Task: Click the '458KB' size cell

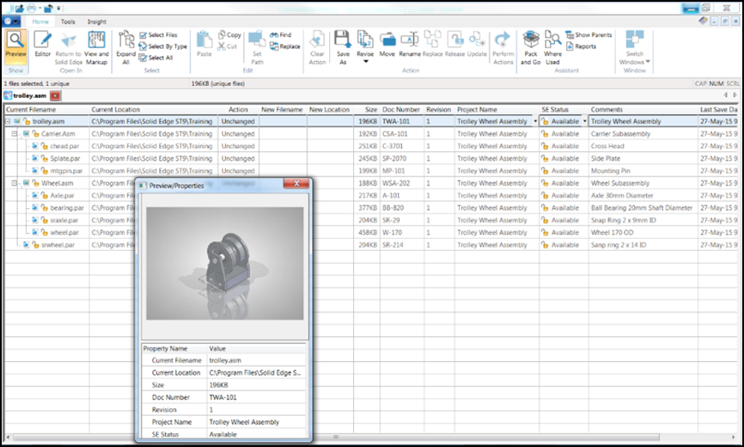Action: 368,232
